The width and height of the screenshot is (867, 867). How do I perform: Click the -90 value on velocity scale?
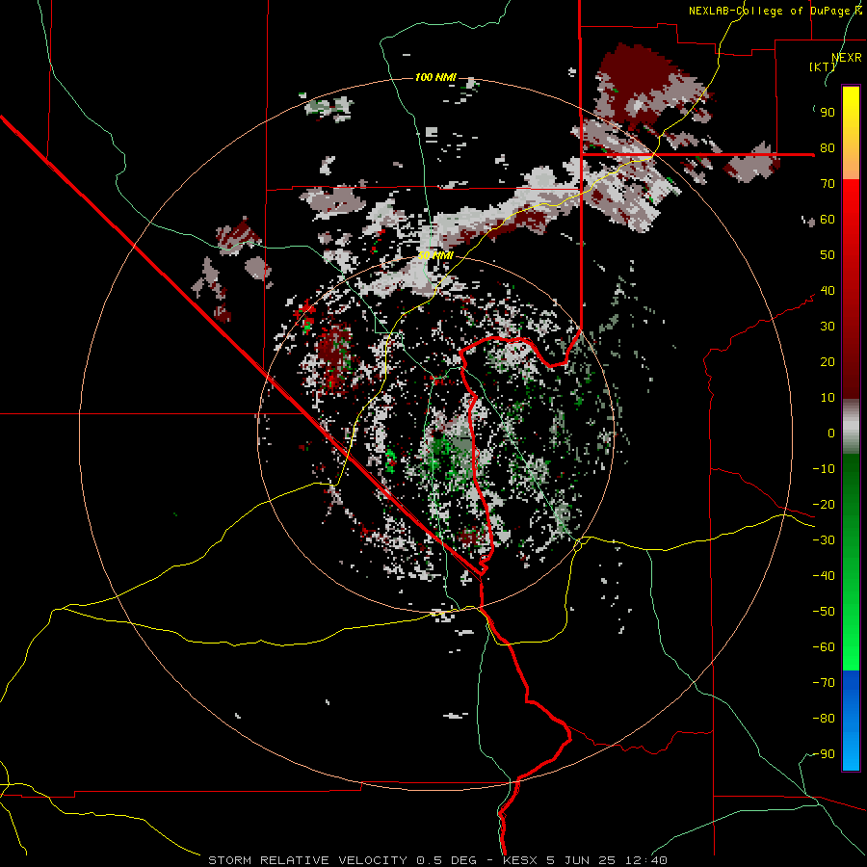click(824, 754)
